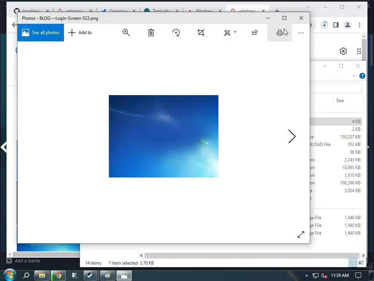Click the Explorer horizontal scrollbar

point(252,255)
